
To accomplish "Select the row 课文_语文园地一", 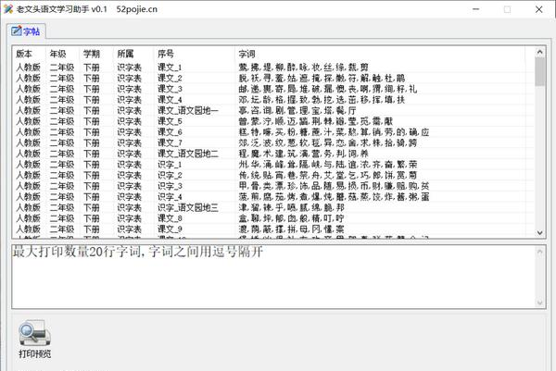I will click(273, 110).
